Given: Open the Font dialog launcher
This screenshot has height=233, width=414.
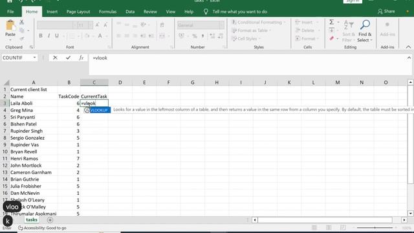Looking at the screenshot, I should 109,47.
